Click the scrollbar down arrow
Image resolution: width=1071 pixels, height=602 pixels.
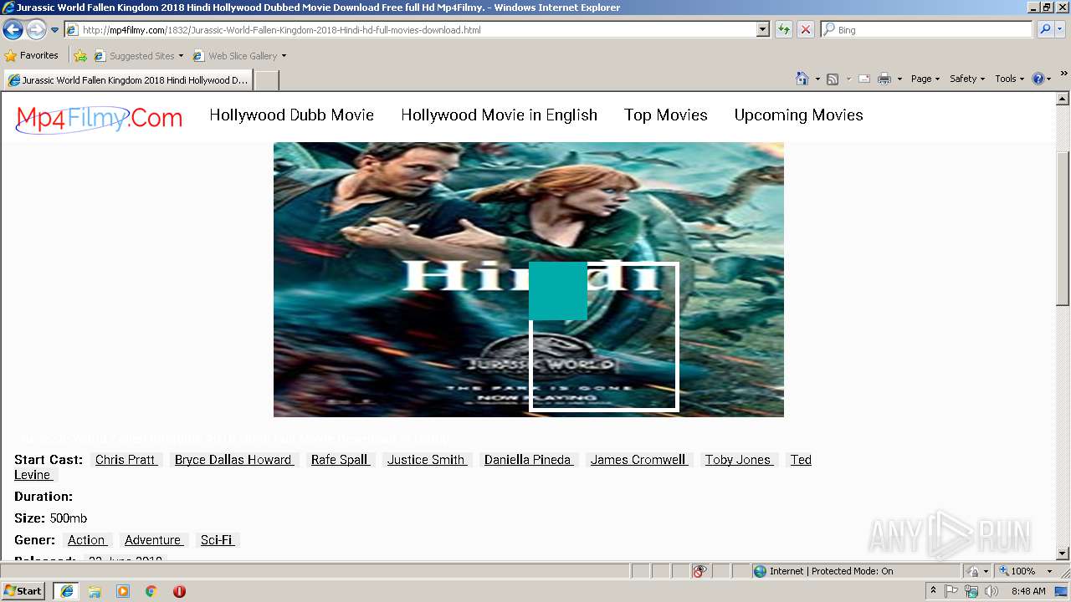1063,554
